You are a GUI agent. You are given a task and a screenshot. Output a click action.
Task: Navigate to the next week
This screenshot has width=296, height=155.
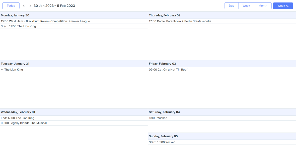30,5
